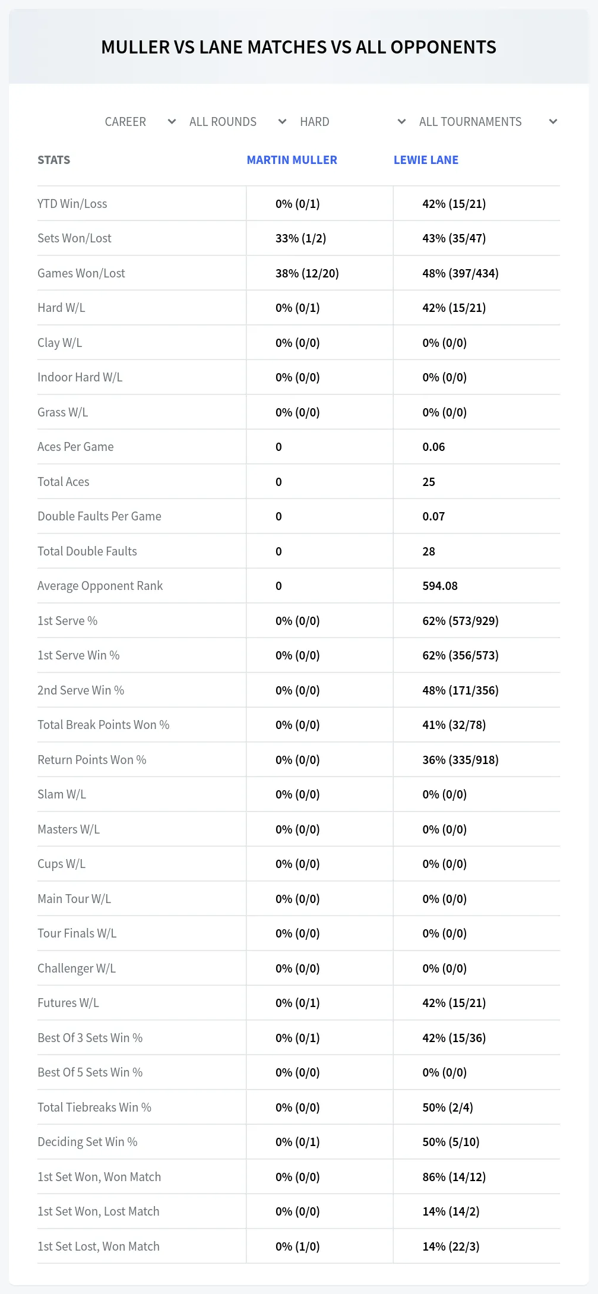Click the Futures W/L row label
Viewport: 598px width, 1294px height.
pyautogui.click(x=68, y=1003)
